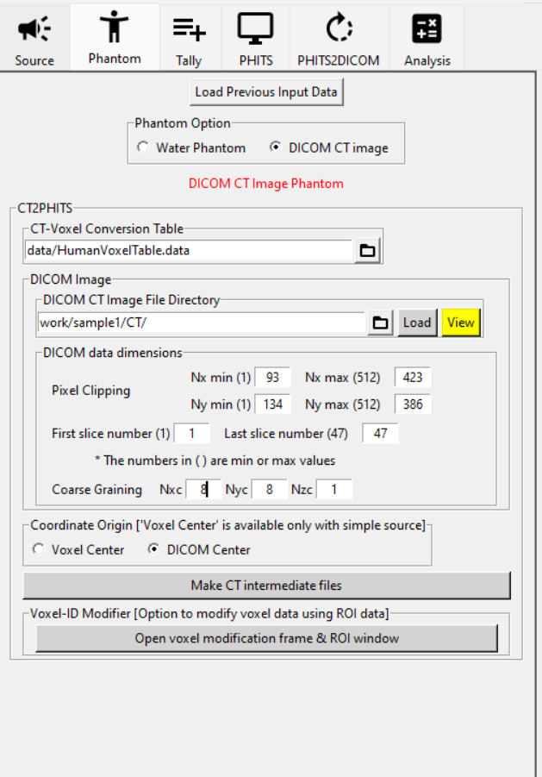Screen dimensions: 542x777
Task: Click the 'Pixel Clipping' label
Action: pyautogui.click(x=91, y=391)
